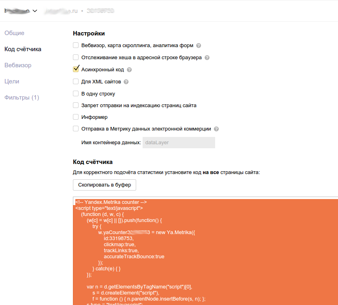
Task: Toggle Отслеживание хеша в адресной строке checkbox
Action: pos(76,57)
